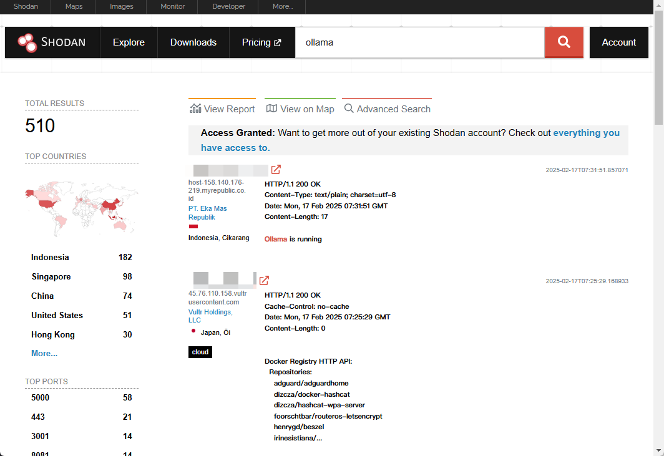
Task: Click the Advanced Search magnifier icon
Action: (348, 109)
